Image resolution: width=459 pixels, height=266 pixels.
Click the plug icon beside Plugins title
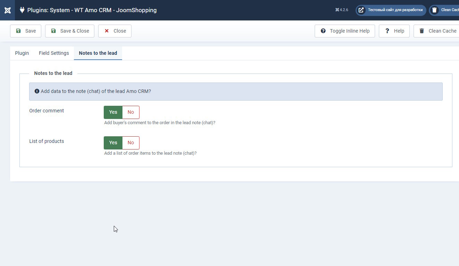tap(22, 10)
